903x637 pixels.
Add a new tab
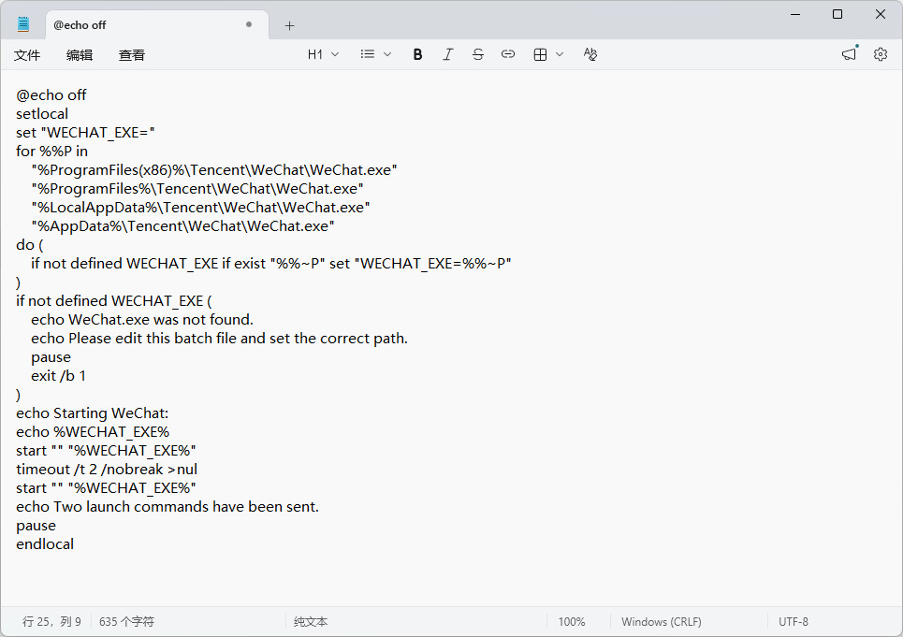[290, 25]
